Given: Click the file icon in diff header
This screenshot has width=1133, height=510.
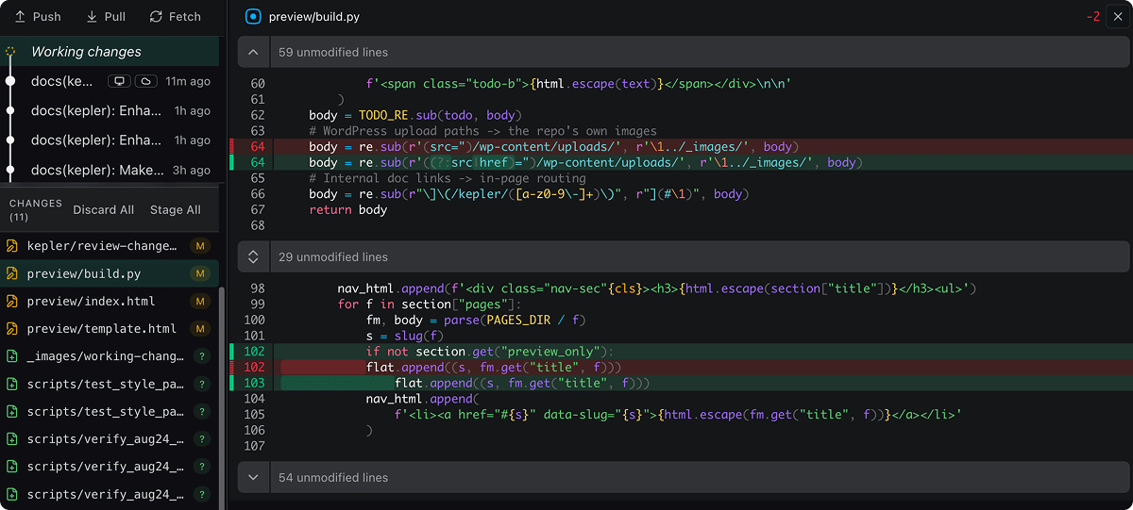Looking at the screenshot, I should (252, 17).
